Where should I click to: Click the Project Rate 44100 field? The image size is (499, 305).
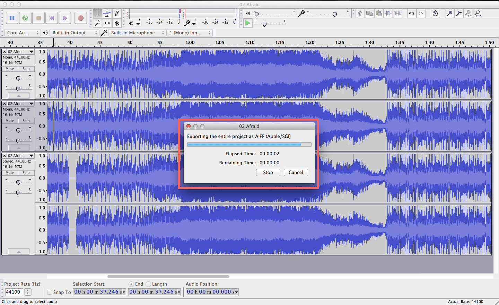(14, 292)
